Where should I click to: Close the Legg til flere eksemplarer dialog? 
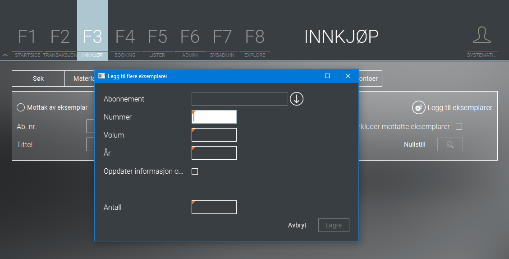tap(348, 76)
